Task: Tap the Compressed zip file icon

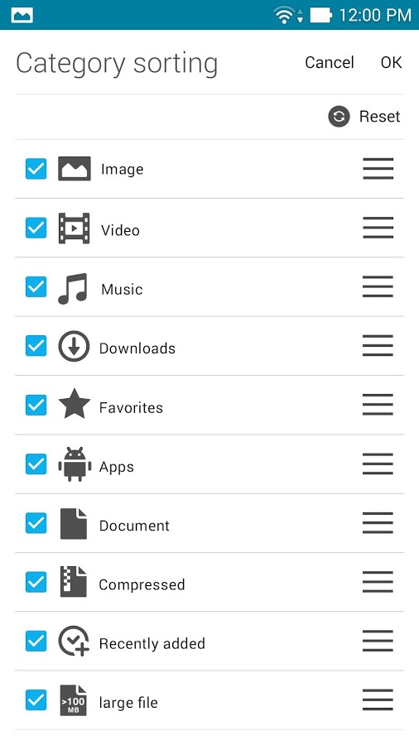Action: [x=74, y=582]
